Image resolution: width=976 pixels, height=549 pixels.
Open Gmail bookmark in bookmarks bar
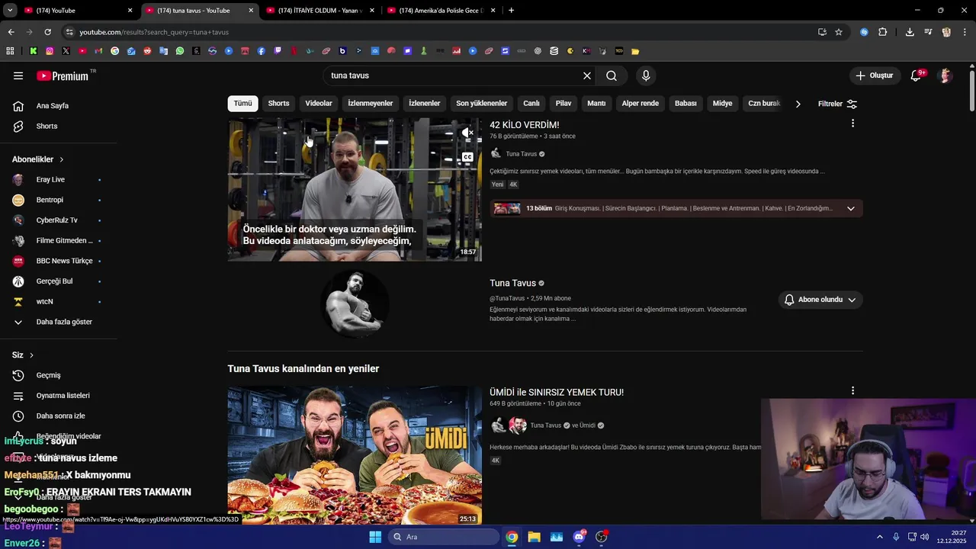98,51
